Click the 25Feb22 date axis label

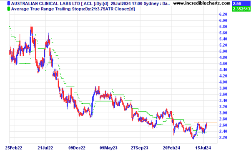(x=14, y=148)
